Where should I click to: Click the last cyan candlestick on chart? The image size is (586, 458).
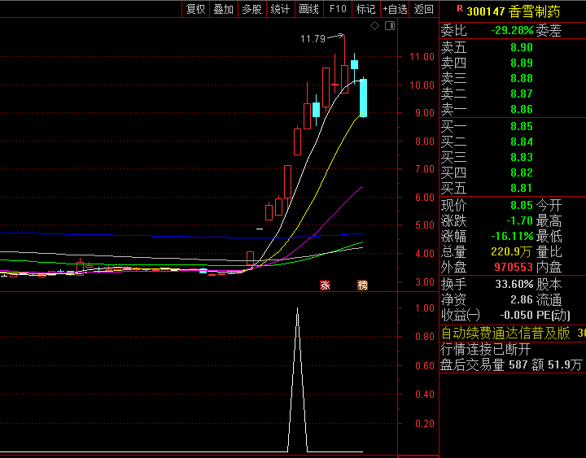(x=363, y=98)
